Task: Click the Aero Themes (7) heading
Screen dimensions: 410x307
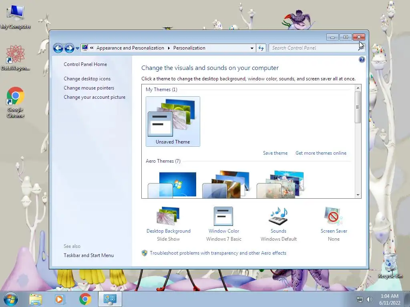Action: [x=163, y=161]
